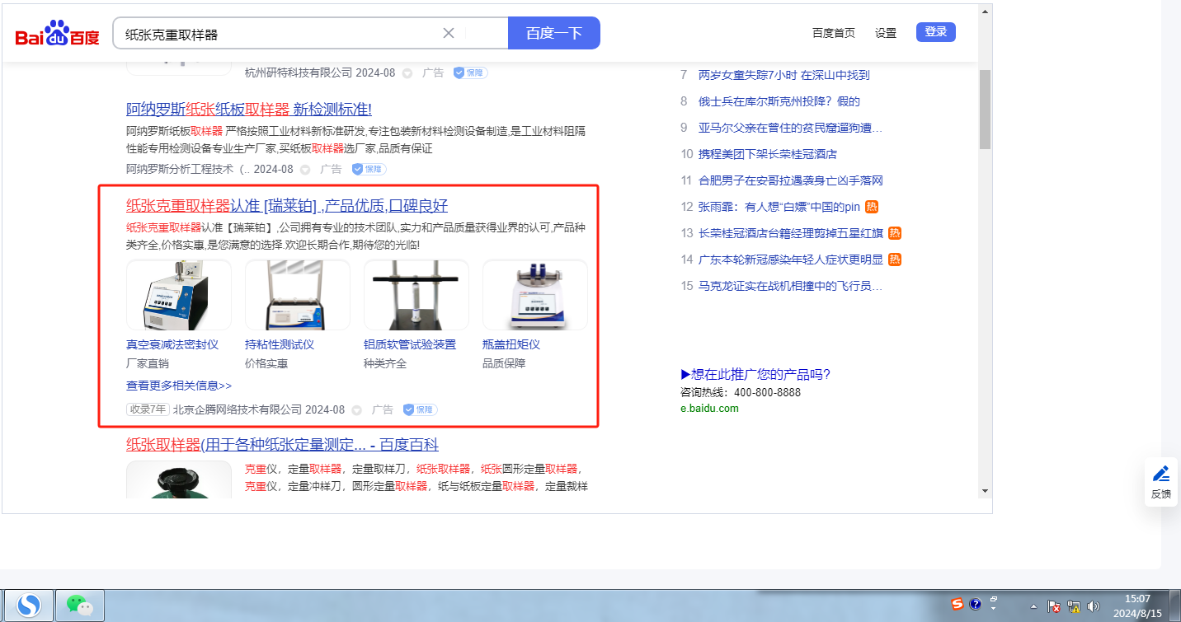1181x622 pixels.
Task: Open hot search 两岁女童失踪7小时 在深山中找到
Action: coord(783,75)
